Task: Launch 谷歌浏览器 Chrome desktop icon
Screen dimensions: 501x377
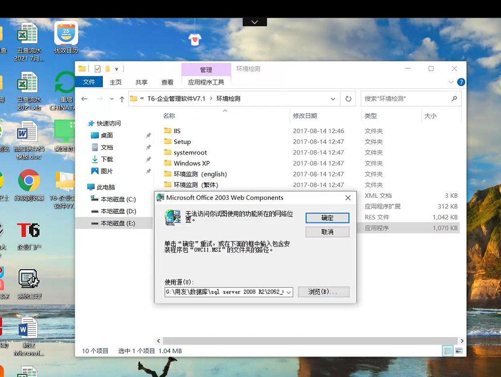Action: coord(29,185)
